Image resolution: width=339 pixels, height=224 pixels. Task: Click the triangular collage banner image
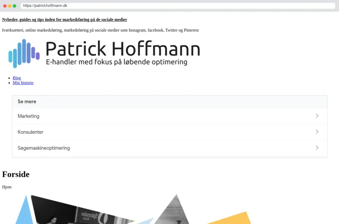coord(133,209)
